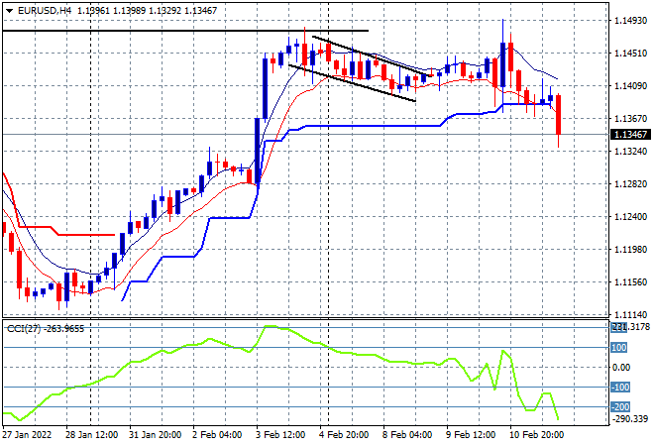Select the lower descending channel trendline
This screenshot has height=446, width=654.
pyautogui.click(x=352, y=82)
